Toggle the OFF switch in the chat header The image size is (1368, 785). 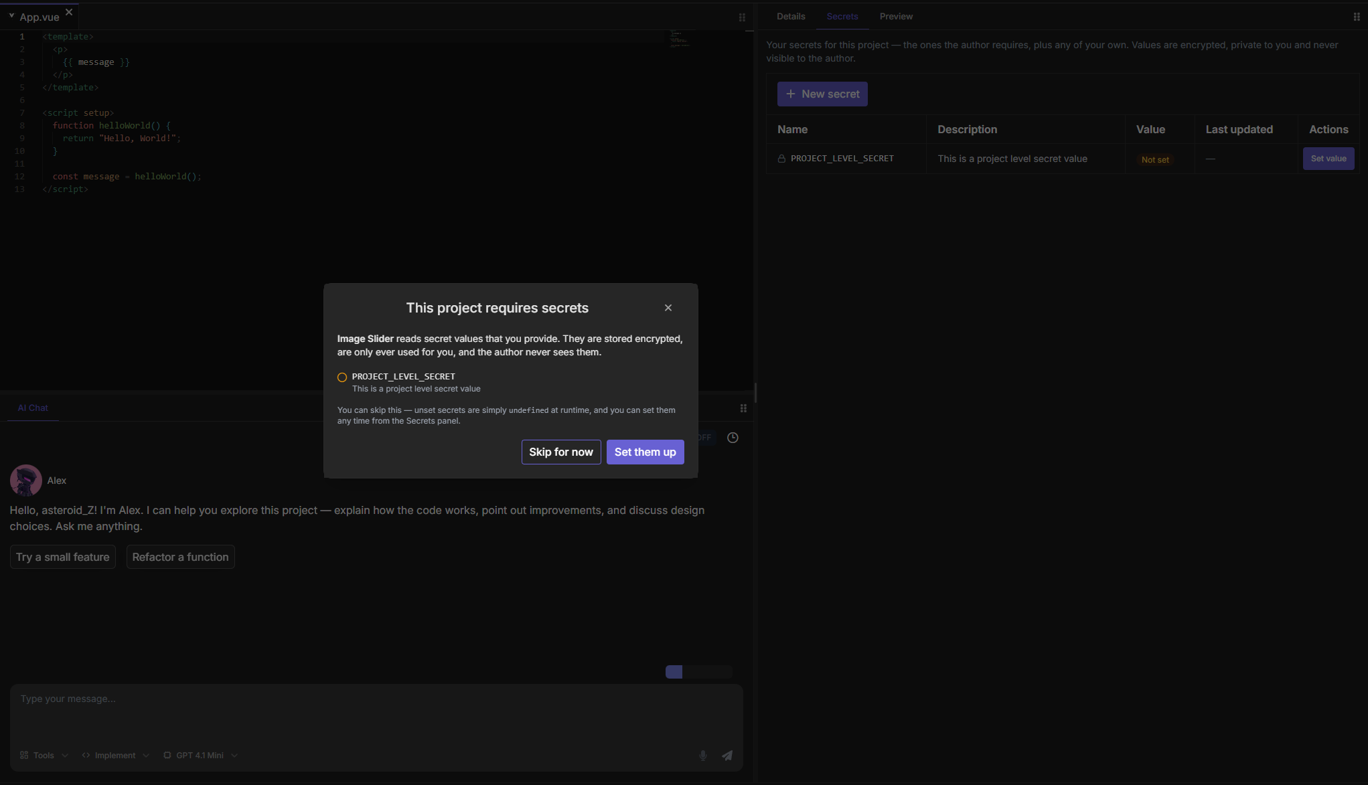point(706,438)
